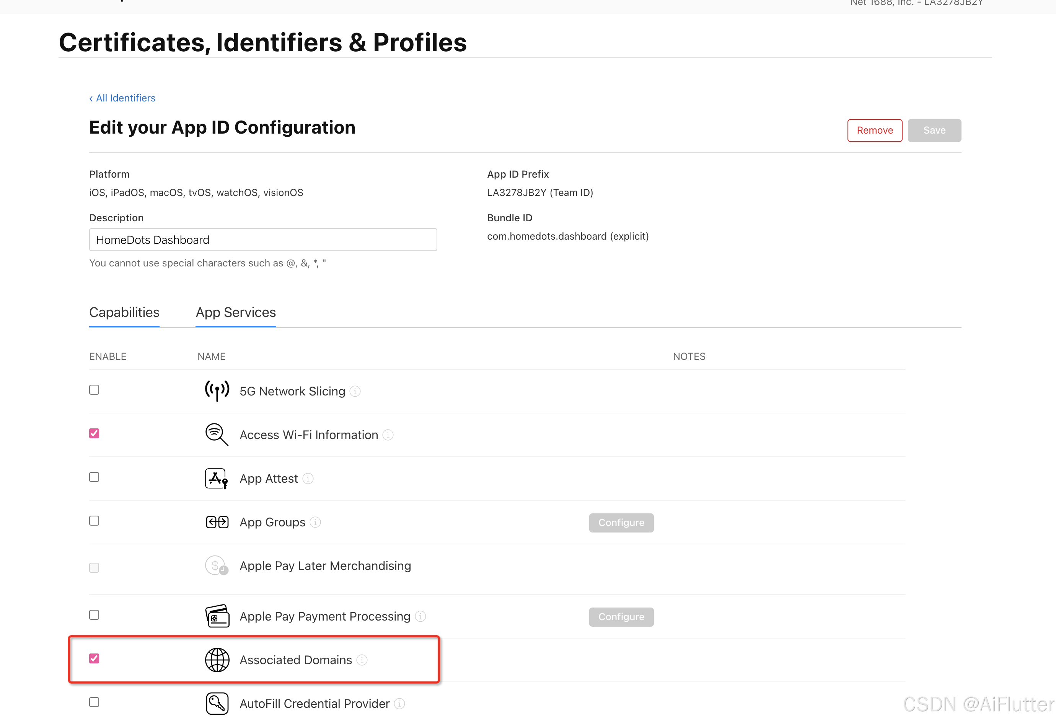Viewport: 1056px width, 722px height.
Task: Click the Associated Domains globe icon
Action: coord(217,660)
